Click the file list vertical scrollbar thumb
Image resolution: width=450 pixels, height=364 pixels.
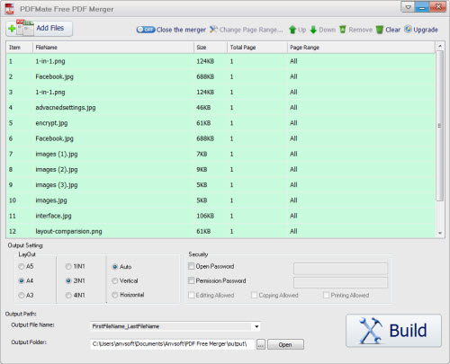pyautogui.click(x=440, y=126)
